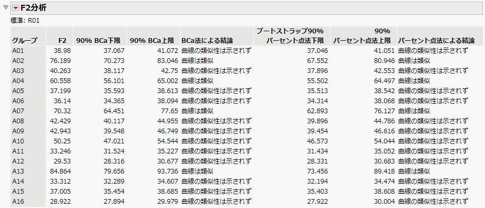The width and height of the screenshot is (485, 208).
Task: Select group cell A14
Action: pos(18,182)
